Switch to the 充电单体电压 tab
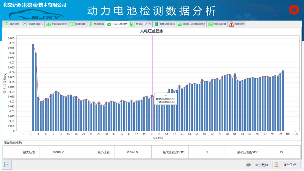304x171 pixels. coord(33,24)
